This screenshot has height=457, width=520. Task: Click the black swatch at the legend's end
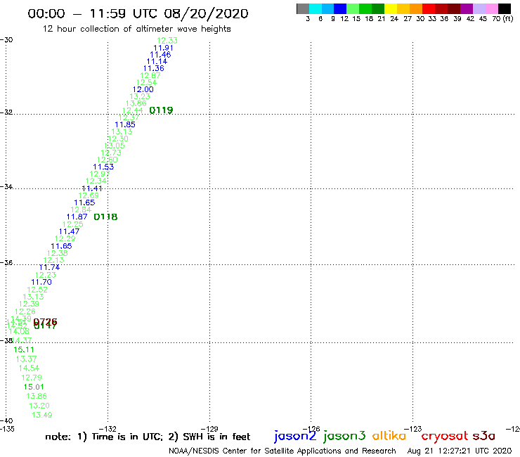(x=504, y=8)
